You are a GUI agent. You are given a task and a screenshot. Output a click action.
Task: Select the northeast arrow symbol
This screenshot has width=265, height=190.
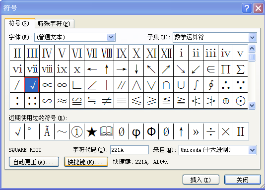point(166,69)
